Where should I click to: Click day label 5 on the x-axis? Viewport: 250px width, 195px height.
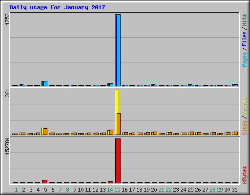click(x=45, y=190)
